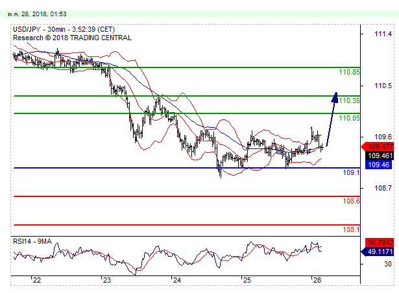
Task: Click the red 108.6 support level label
Action: click(352, 201)
